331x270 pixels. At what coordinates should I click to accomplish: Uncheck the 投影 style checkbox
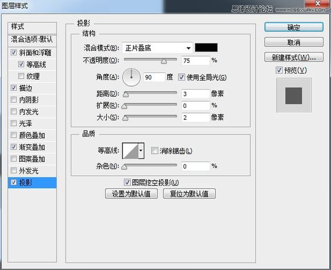14,183
